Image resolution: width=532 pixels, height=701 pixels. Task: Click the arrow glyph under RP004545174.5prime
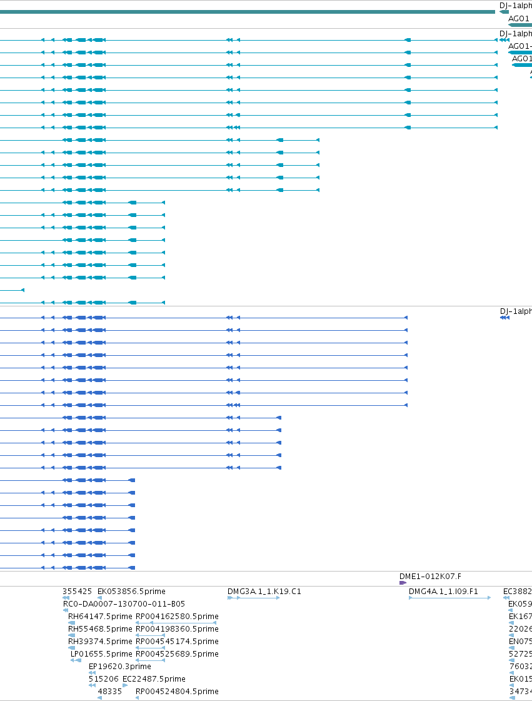tap(150, 648)
